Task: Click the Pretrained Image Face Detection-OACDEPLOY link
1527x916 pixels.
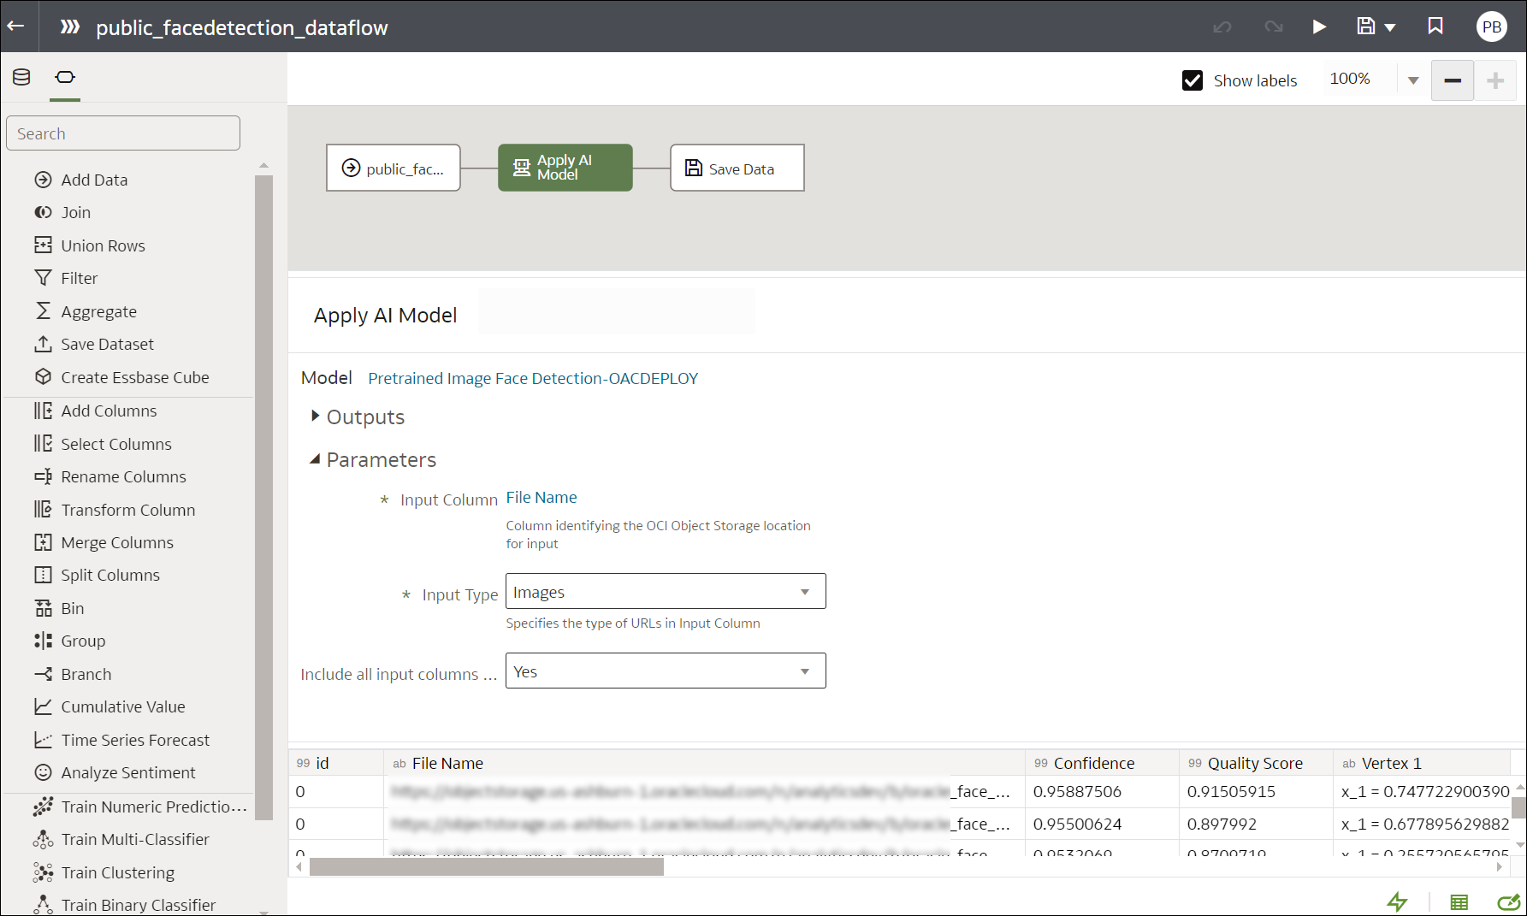Action: coord(533,378)
